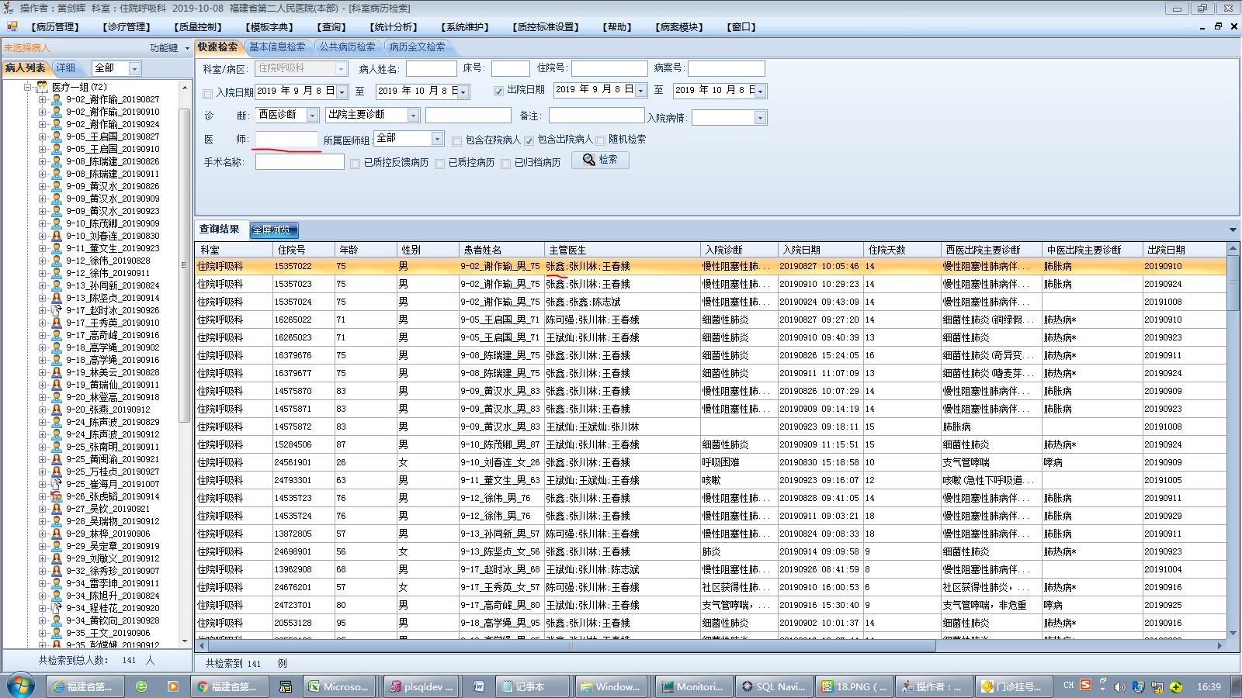Enable the 入院日期 date filter checkbox
Viewport: 1242px width, 698px height.
click(x=207, y=94)
